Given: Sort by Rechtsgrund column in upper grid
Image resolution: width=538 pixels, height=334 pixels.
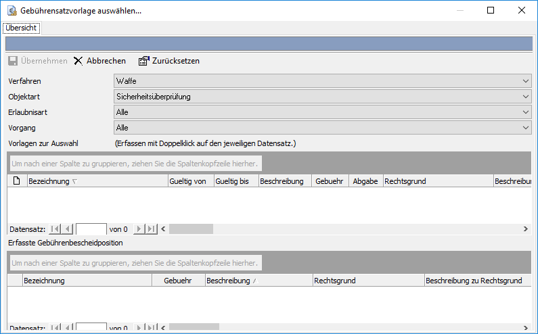Looking at the screenshot, I should tap(436, 181).
